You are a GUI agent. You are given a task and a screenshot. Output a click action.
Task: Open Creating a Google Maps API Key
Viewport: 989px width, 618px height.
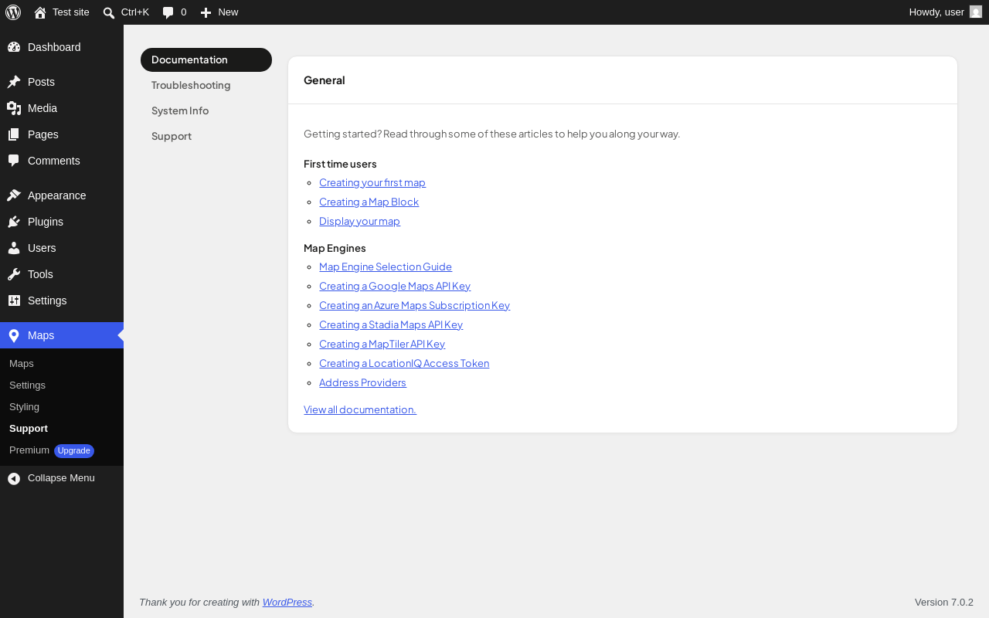click(395, 286)
